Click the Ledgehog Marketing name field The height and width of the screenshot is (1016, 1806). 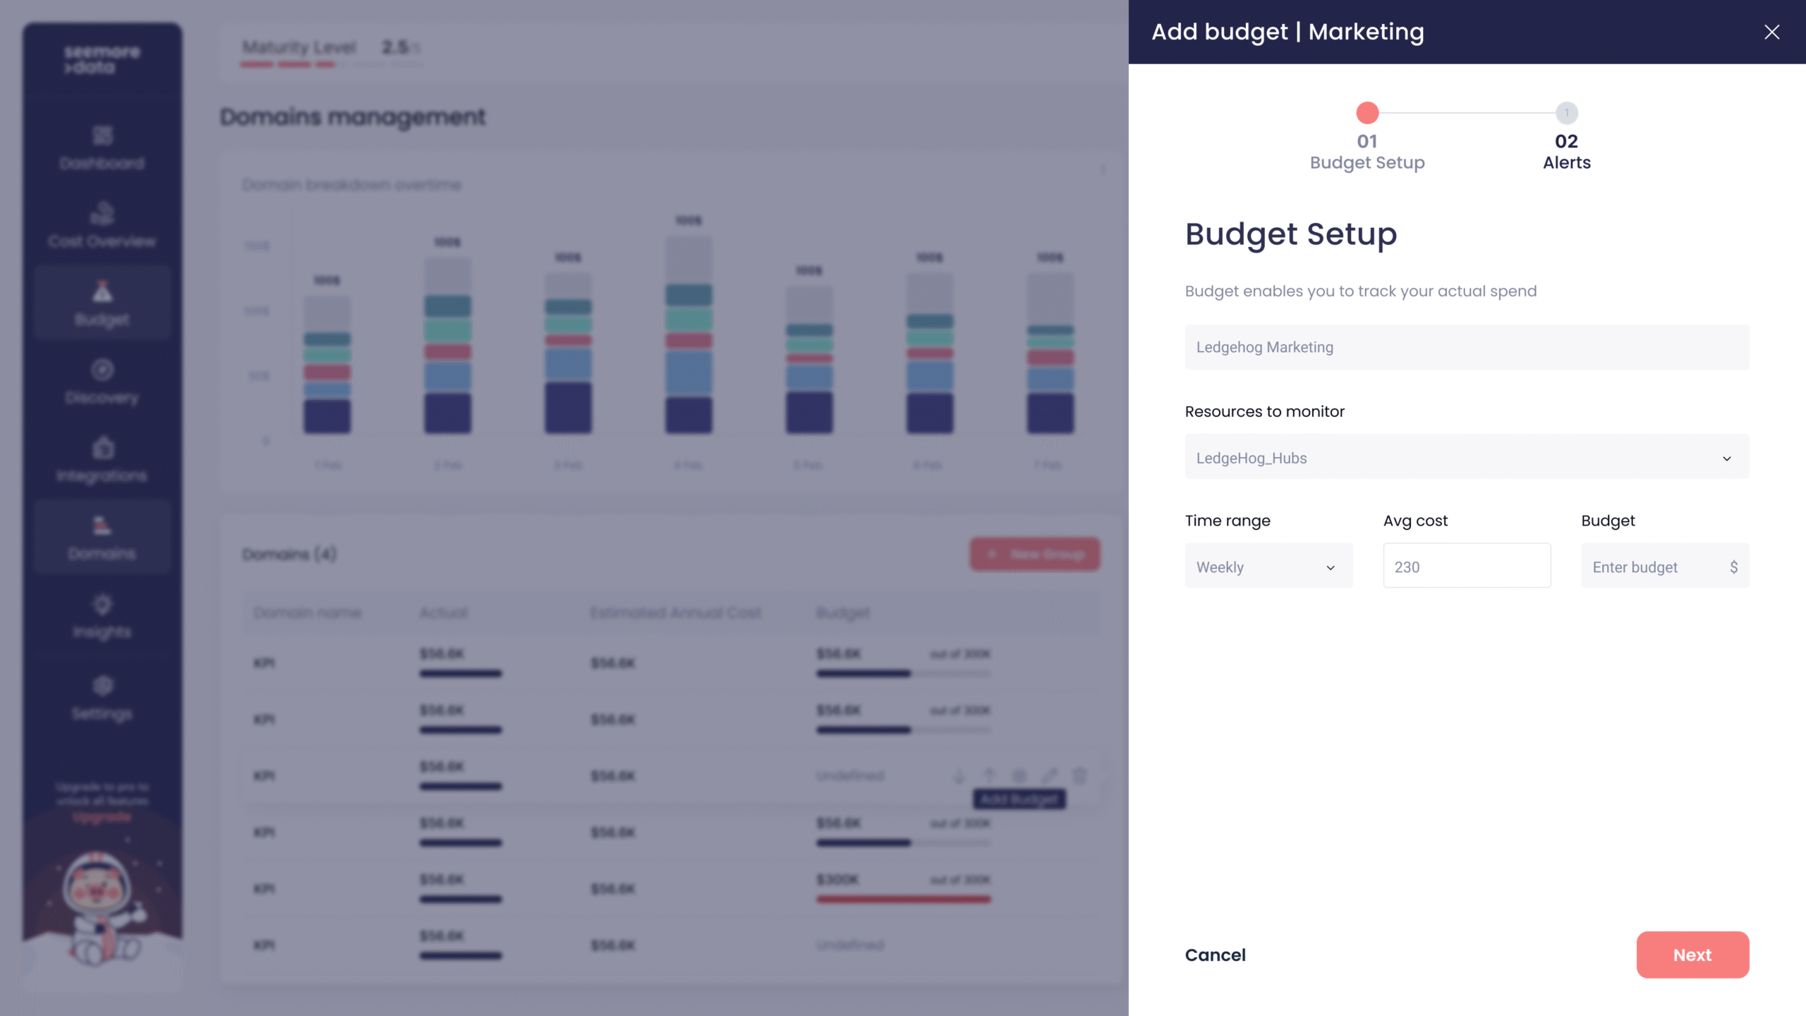(1466, 347)
